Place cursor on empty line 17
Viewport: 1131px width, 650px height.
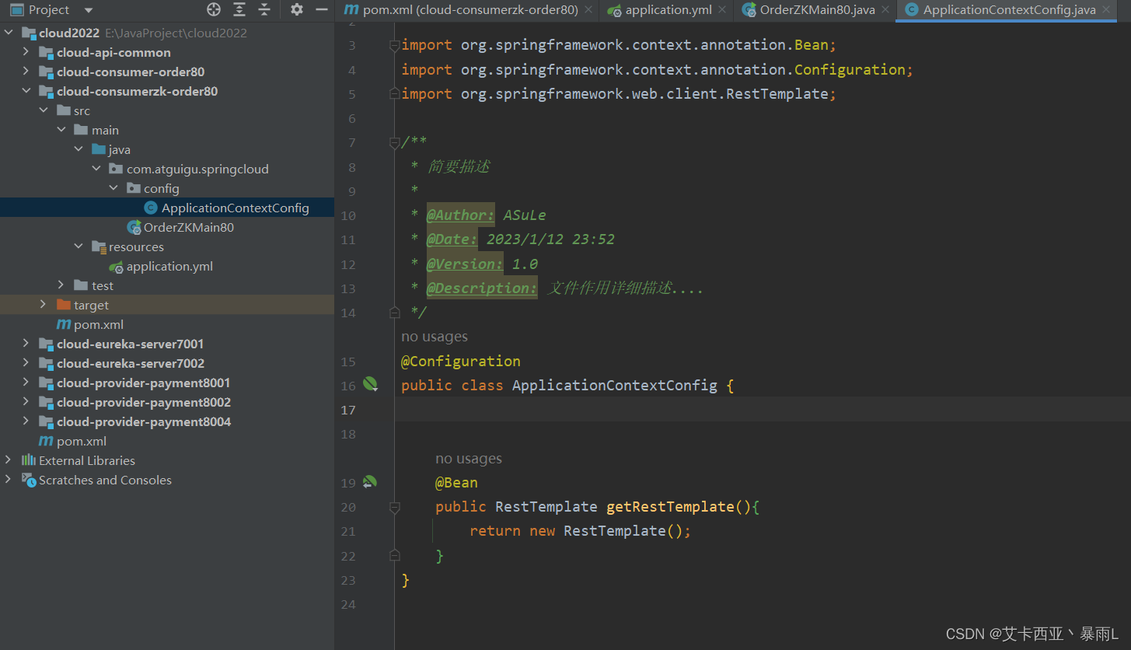click(x=762, y=409)
